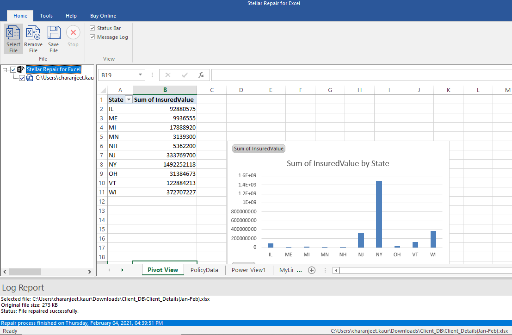Click inside the formula bar input
Screen dimensions: 512x335
362,75
